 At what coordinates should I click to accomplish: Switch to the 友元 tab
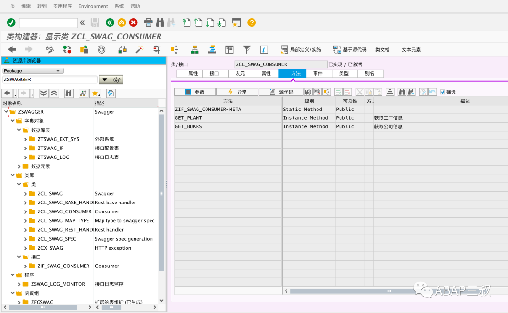tap(240, 73)
